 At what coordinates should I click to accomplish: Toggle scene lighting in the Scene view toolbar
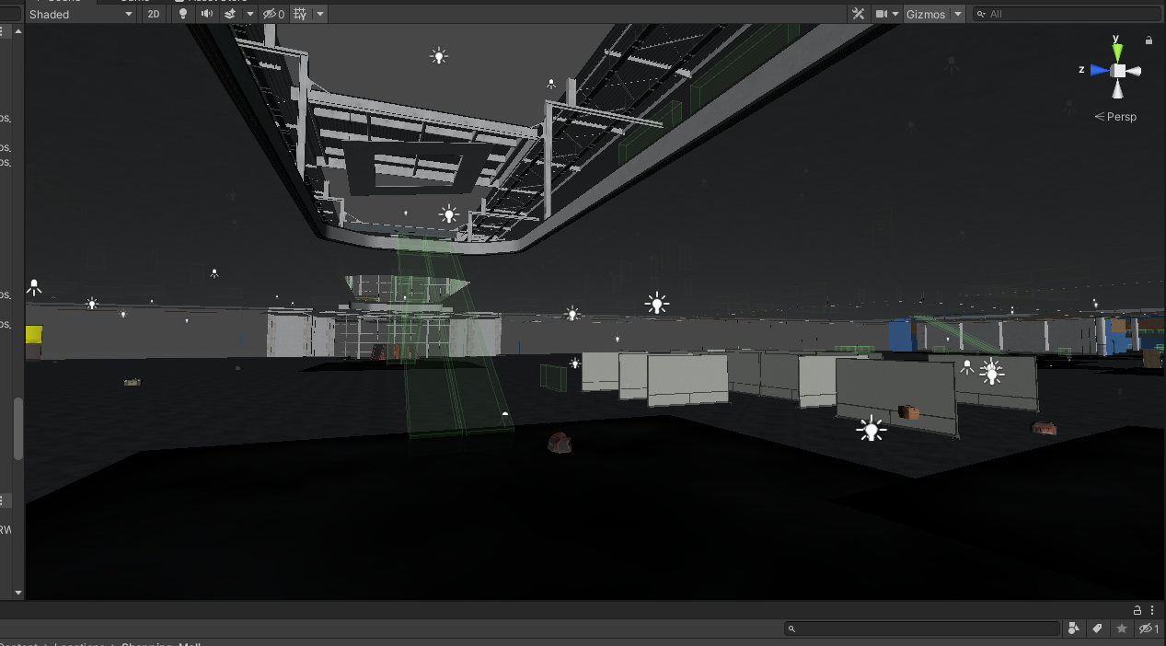(182, 14)
